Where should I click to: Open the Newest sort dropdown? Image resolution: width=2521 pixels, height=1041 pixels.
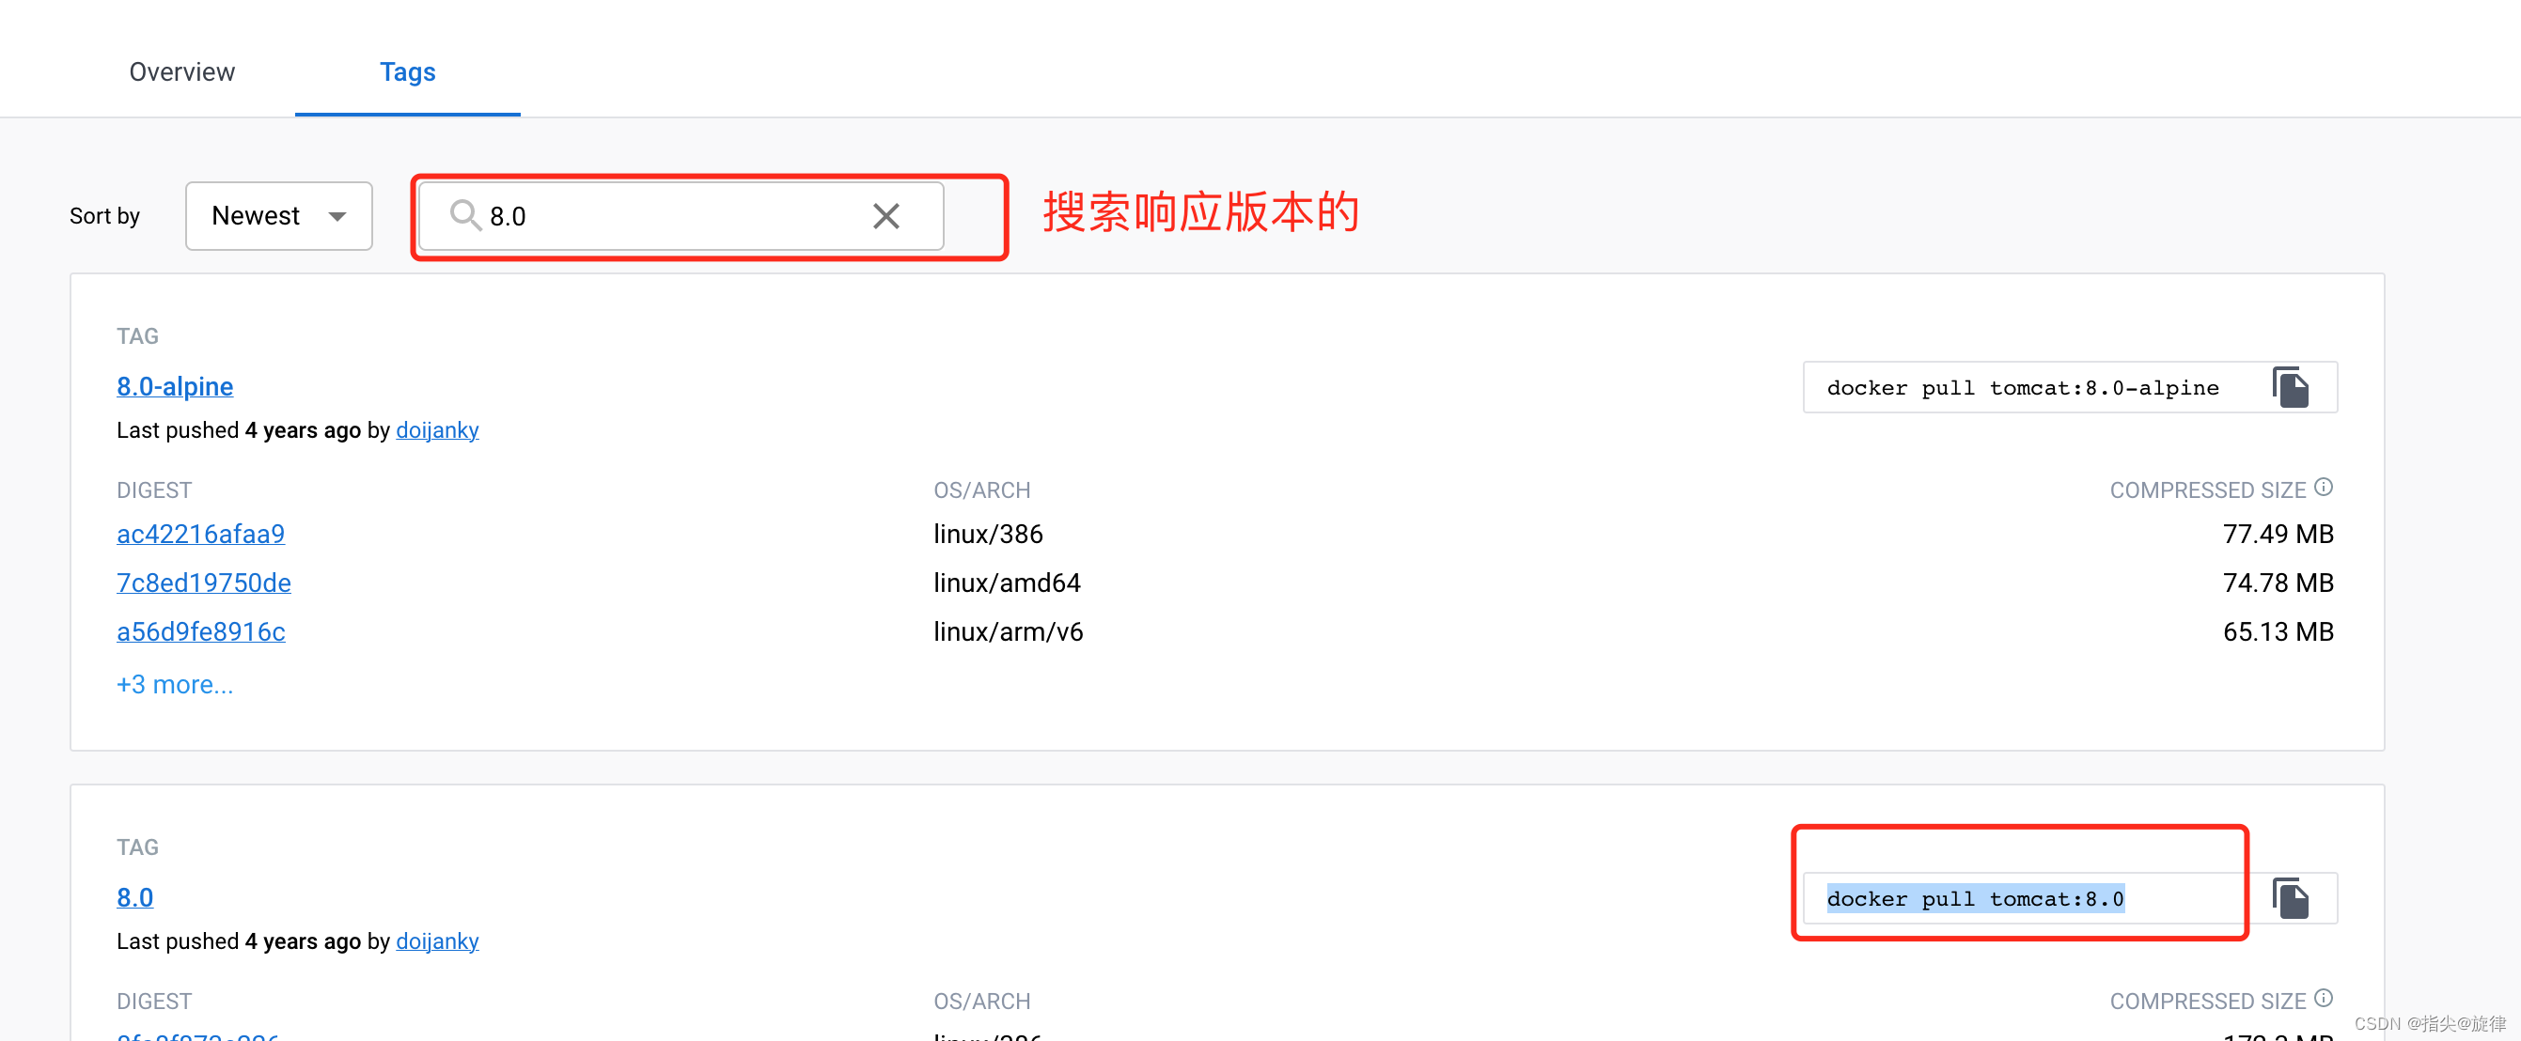[x=279, y=215]
